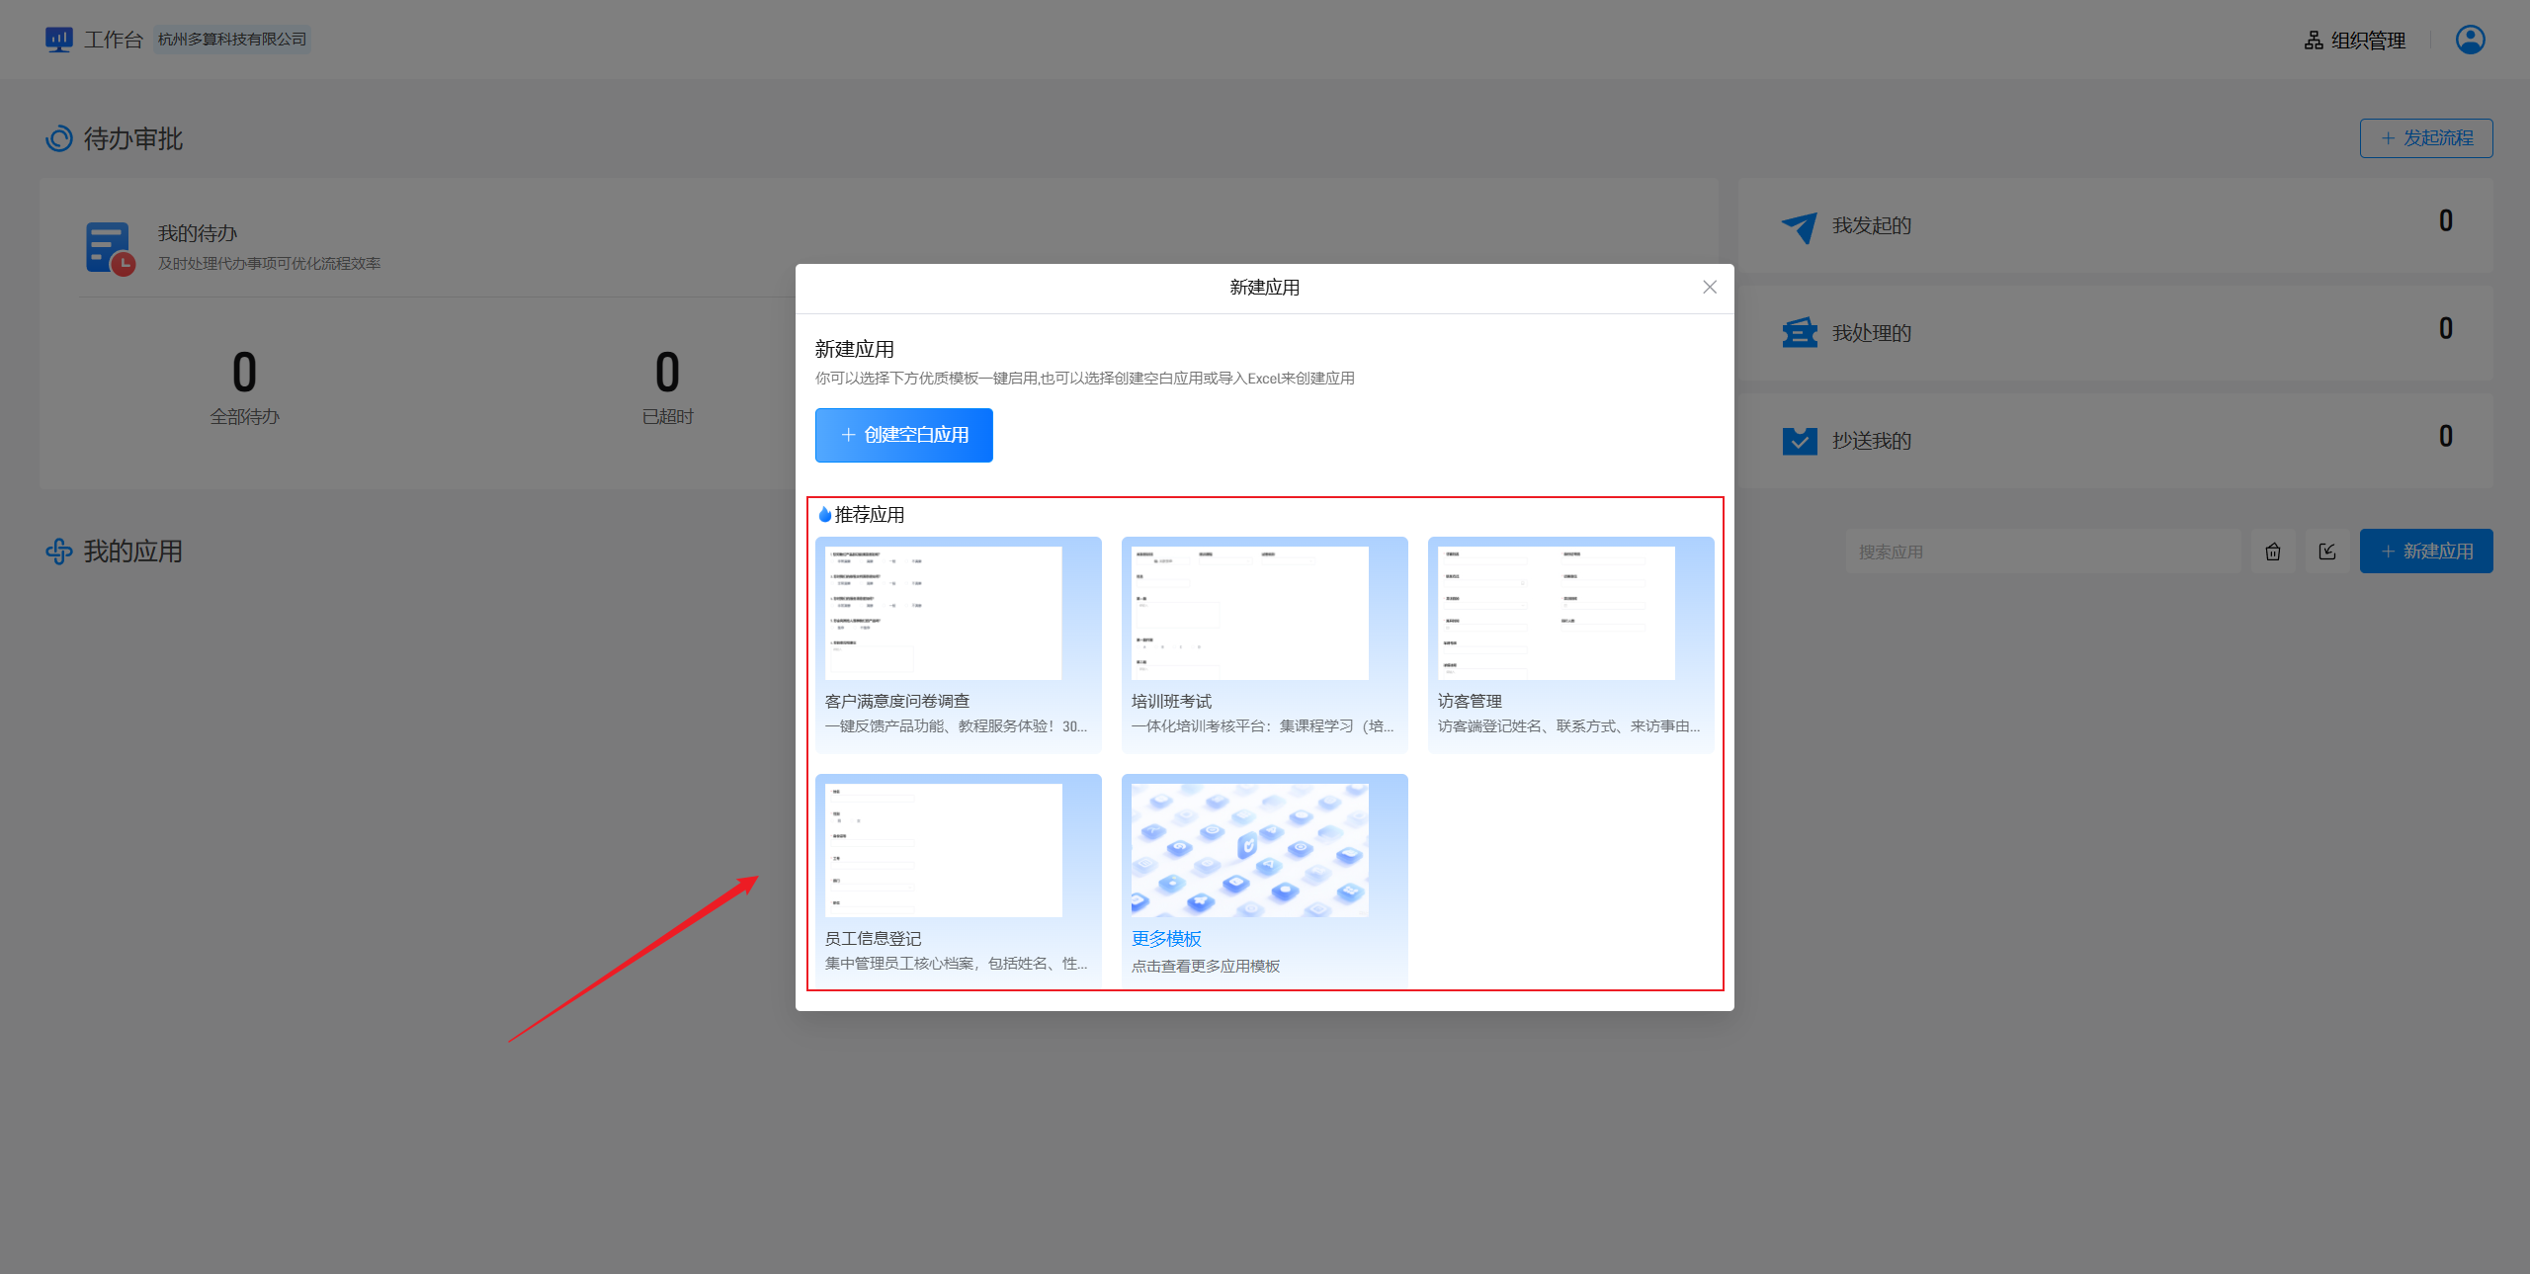
Task: Select 客户满意度问卷调查 template thumbnail
Action: (944, 613)
